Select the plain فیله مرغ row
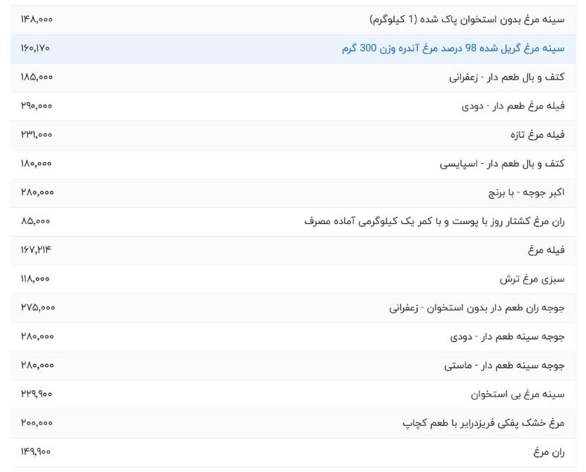586x472 pixels. coord(293,250)
